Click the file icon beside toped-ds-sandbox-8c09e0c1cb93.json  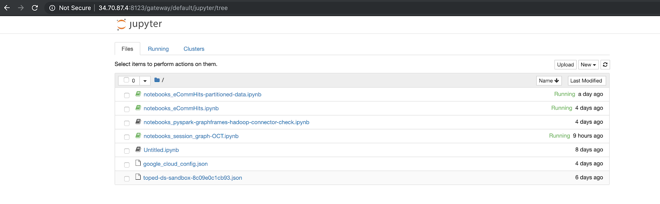[x=138, y=177]
